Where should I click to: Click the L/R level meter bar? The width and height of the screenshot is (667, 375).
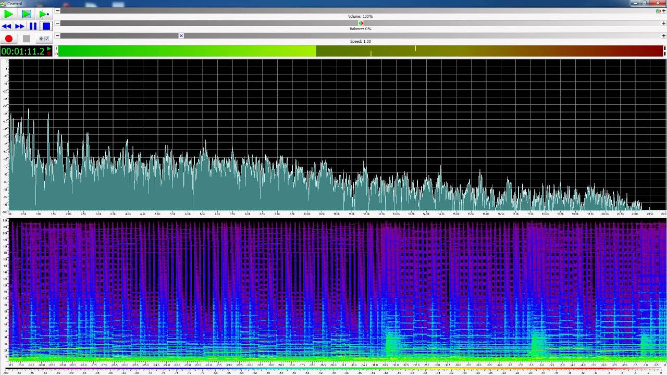[x=361, y=51]
